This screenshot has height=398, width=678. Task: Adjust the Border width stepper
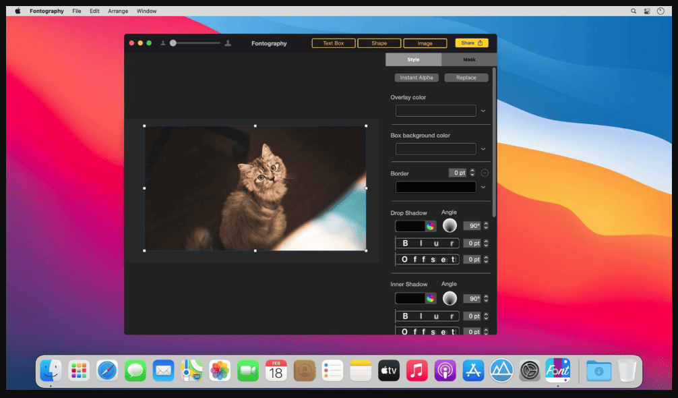(x=472, y=173)
